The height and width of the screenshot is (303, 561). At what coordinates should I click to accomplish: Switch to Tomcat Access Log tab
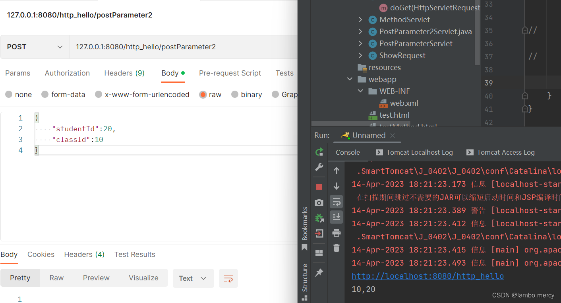501,152
